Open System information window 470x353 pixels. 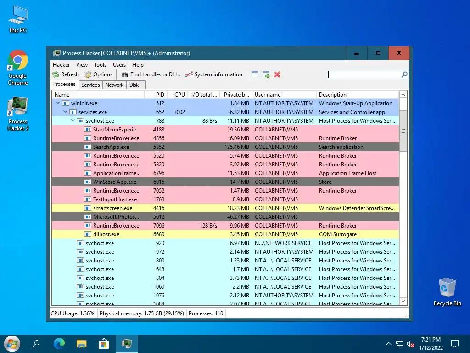click(214, 74)
